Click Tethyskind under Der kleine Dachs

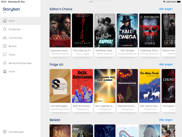coord(149,109)
